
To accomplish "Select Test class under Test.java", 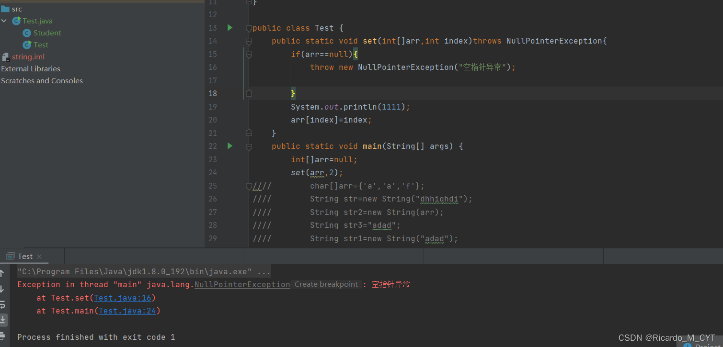I will pyautogui.click(x=41, y=45).
